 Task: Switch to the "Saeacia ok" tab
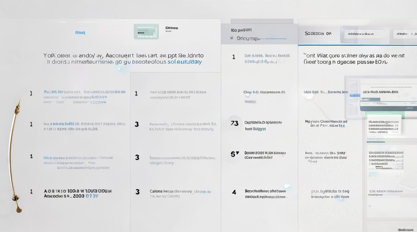coord(318,34)
